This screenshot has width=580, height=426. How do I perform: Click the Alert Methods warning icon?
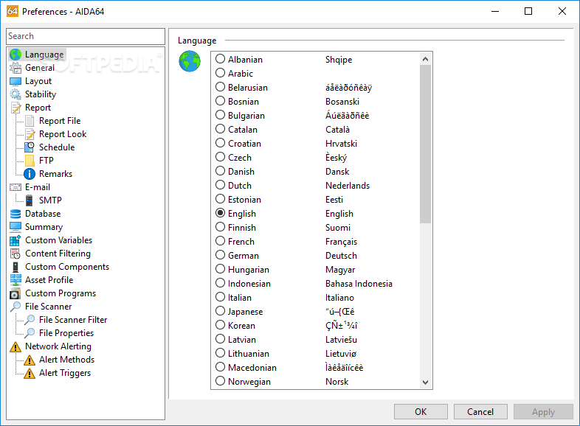coord(30,360)
